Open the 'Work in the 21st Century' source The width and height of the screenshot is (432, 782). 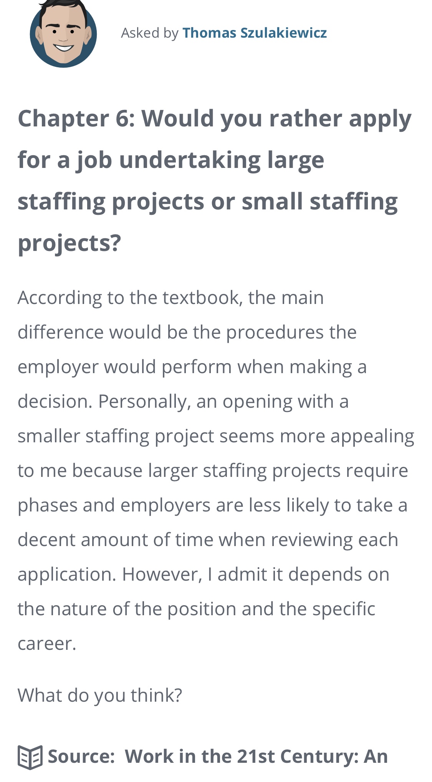pyautogui.click(x=256, y=757)
